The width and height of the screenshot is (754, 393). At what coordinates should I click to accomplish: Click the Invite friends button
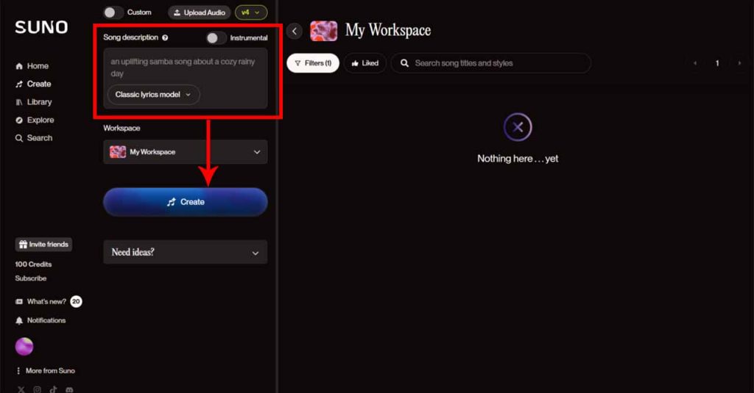tap(43, 245)
